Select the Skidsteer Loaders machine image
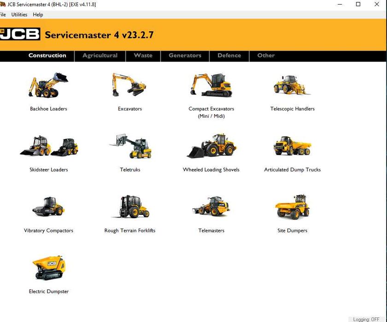The width and height of the screenshot is (387, 322). (49, 146)
